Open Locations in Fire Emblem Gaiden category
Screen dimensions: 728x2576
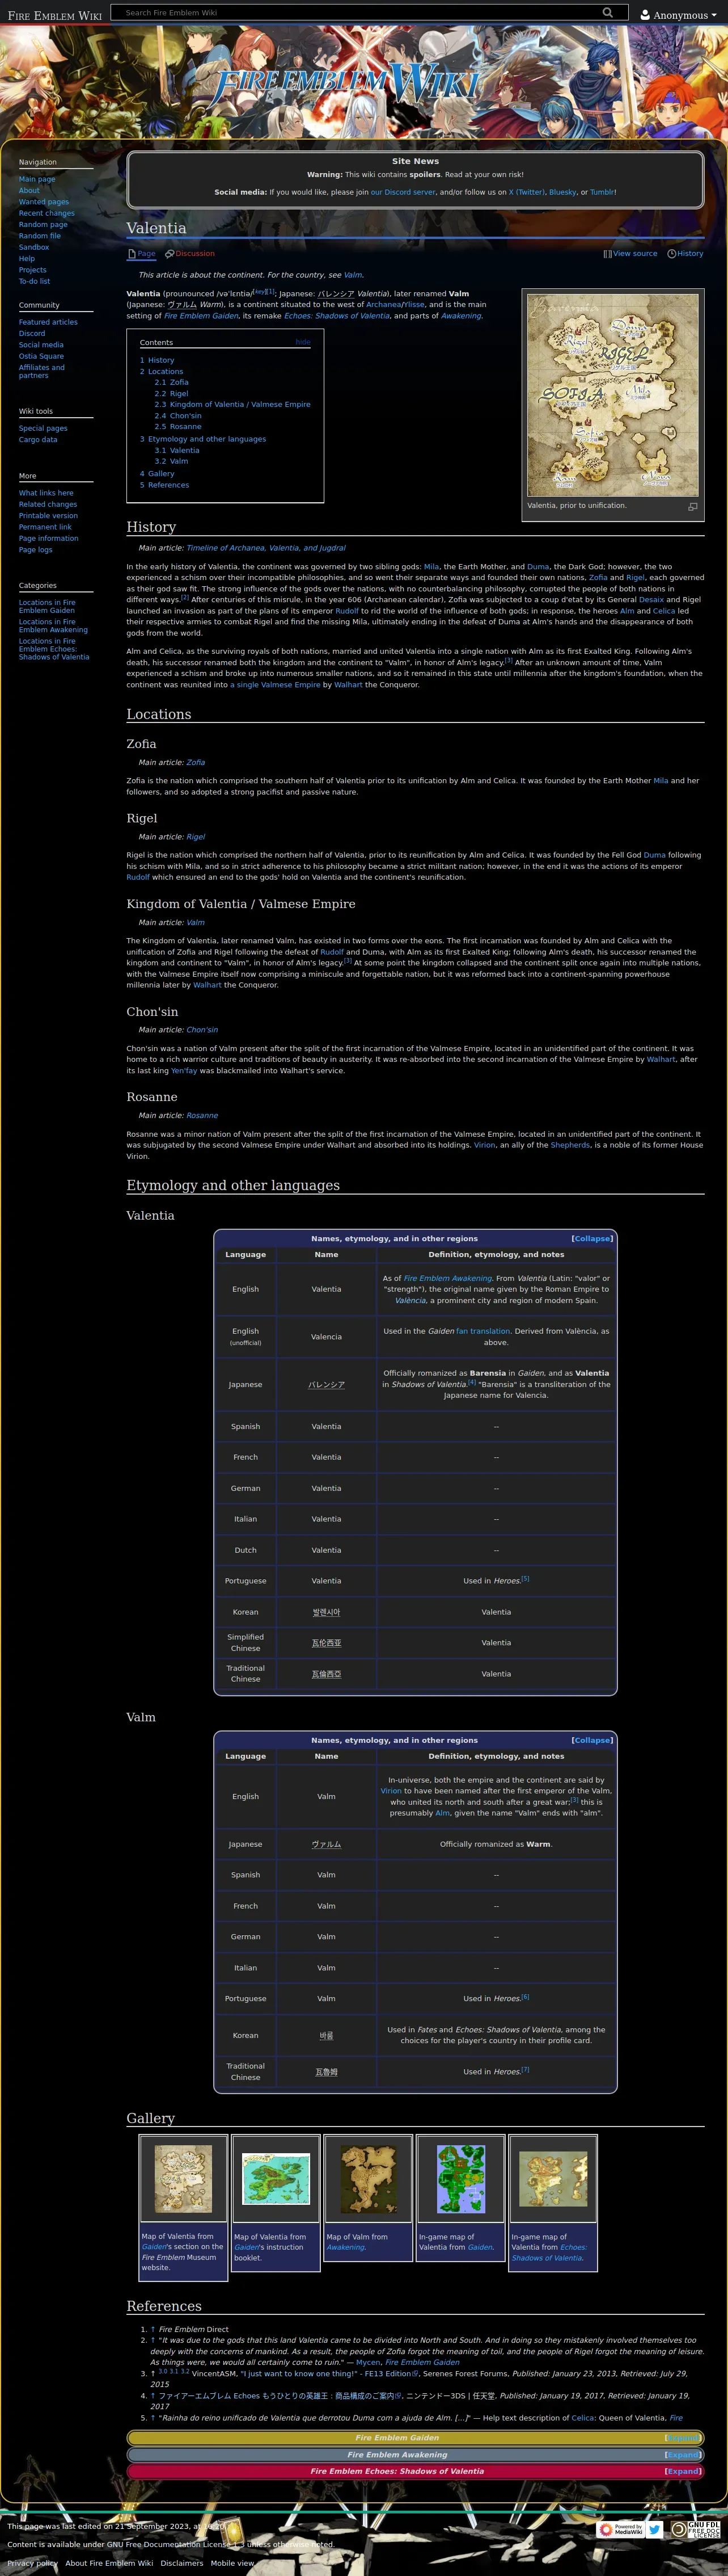click(47, 606)
